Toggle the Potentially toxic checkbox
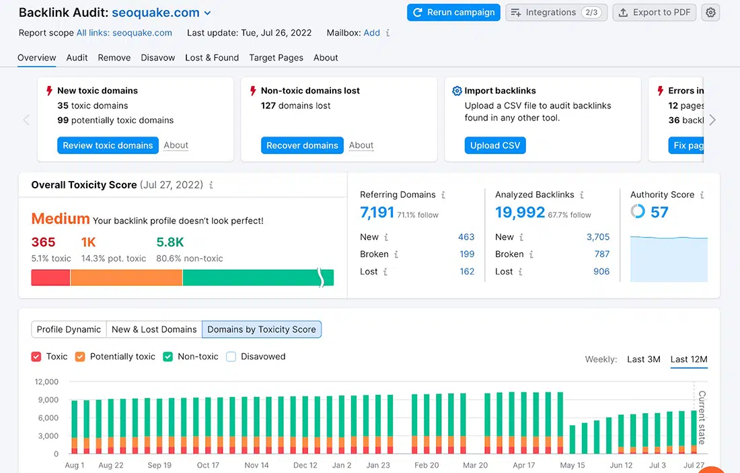This screenshot has width=740, height=473. (x=80, y=357)
